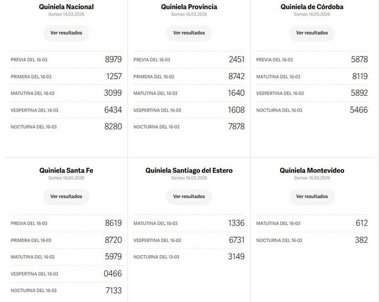This screenshot has width=379, height=302.
Task: Click Montevideo Matutina result 612
Action: coord(361,223)
